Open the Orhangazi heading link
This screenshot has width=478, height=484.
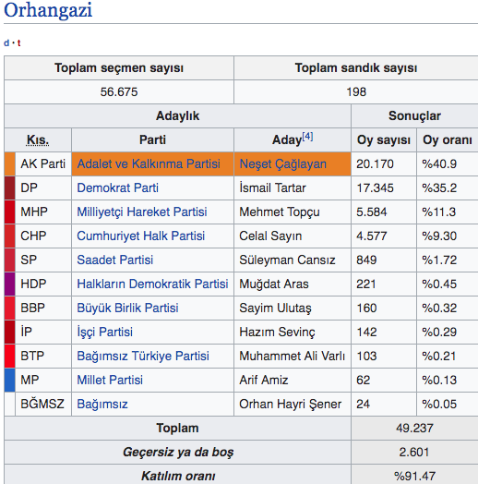click(48, 10)
